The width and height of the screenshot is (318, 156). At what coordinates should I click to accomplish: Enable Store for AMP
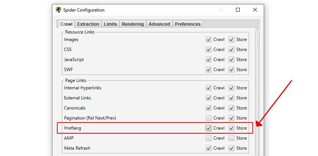pyautogui.click(x=231, y=138)
